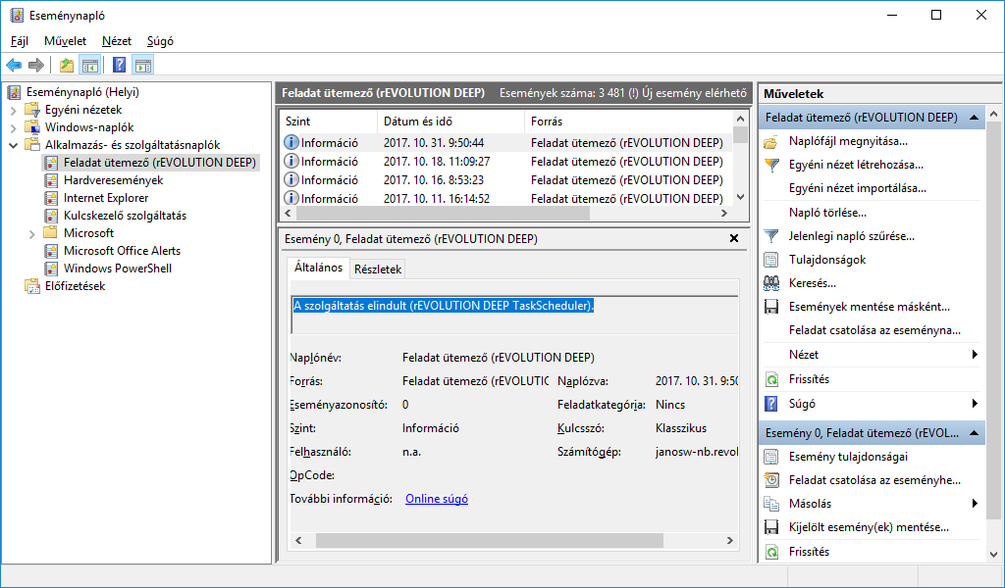
Task: Click the blue question mark toolbar icon
Action: (119, 66)
